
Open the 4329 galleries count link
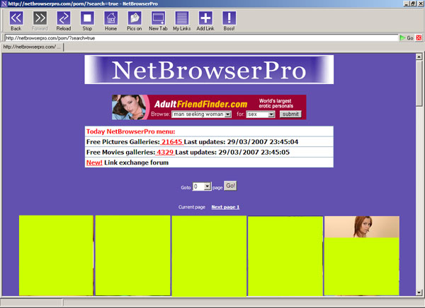165,153
